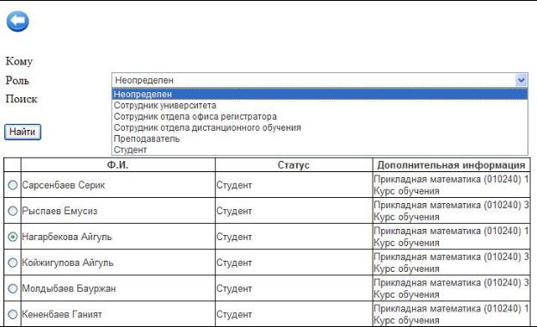Click Студент status in Сарсенбаев Серик row

pos(234,185)
